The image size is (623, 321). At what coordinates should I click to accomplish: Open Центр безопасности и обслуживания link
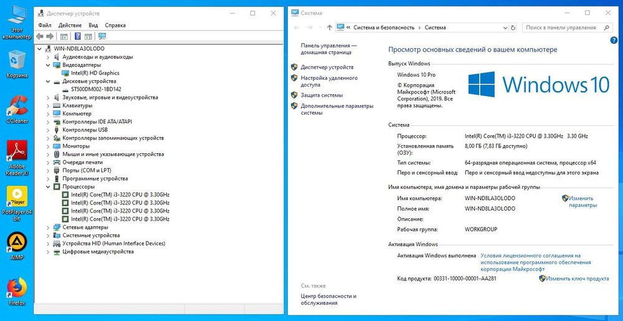click(x=328, y=300)
